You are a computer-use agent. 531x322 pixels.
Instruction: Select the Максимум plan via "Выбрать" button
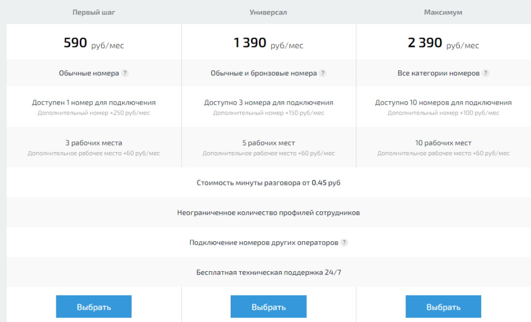tap(443, 307)
